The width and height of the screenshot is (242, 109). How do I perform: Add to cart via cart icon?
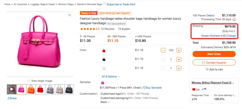point(207,69)
